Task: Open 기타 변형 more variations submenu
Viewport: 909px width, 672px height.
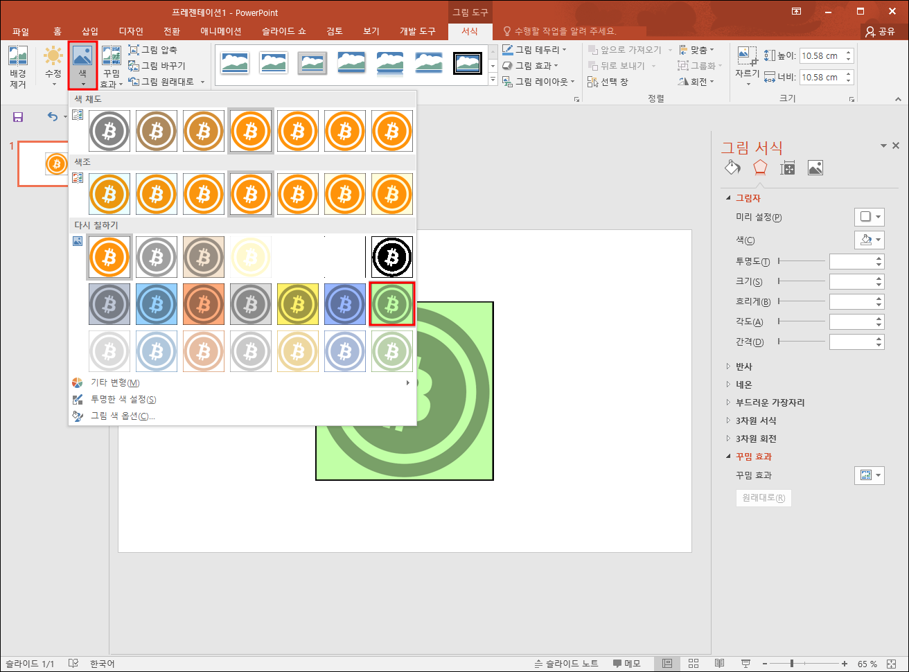Action: coord(242,382)
